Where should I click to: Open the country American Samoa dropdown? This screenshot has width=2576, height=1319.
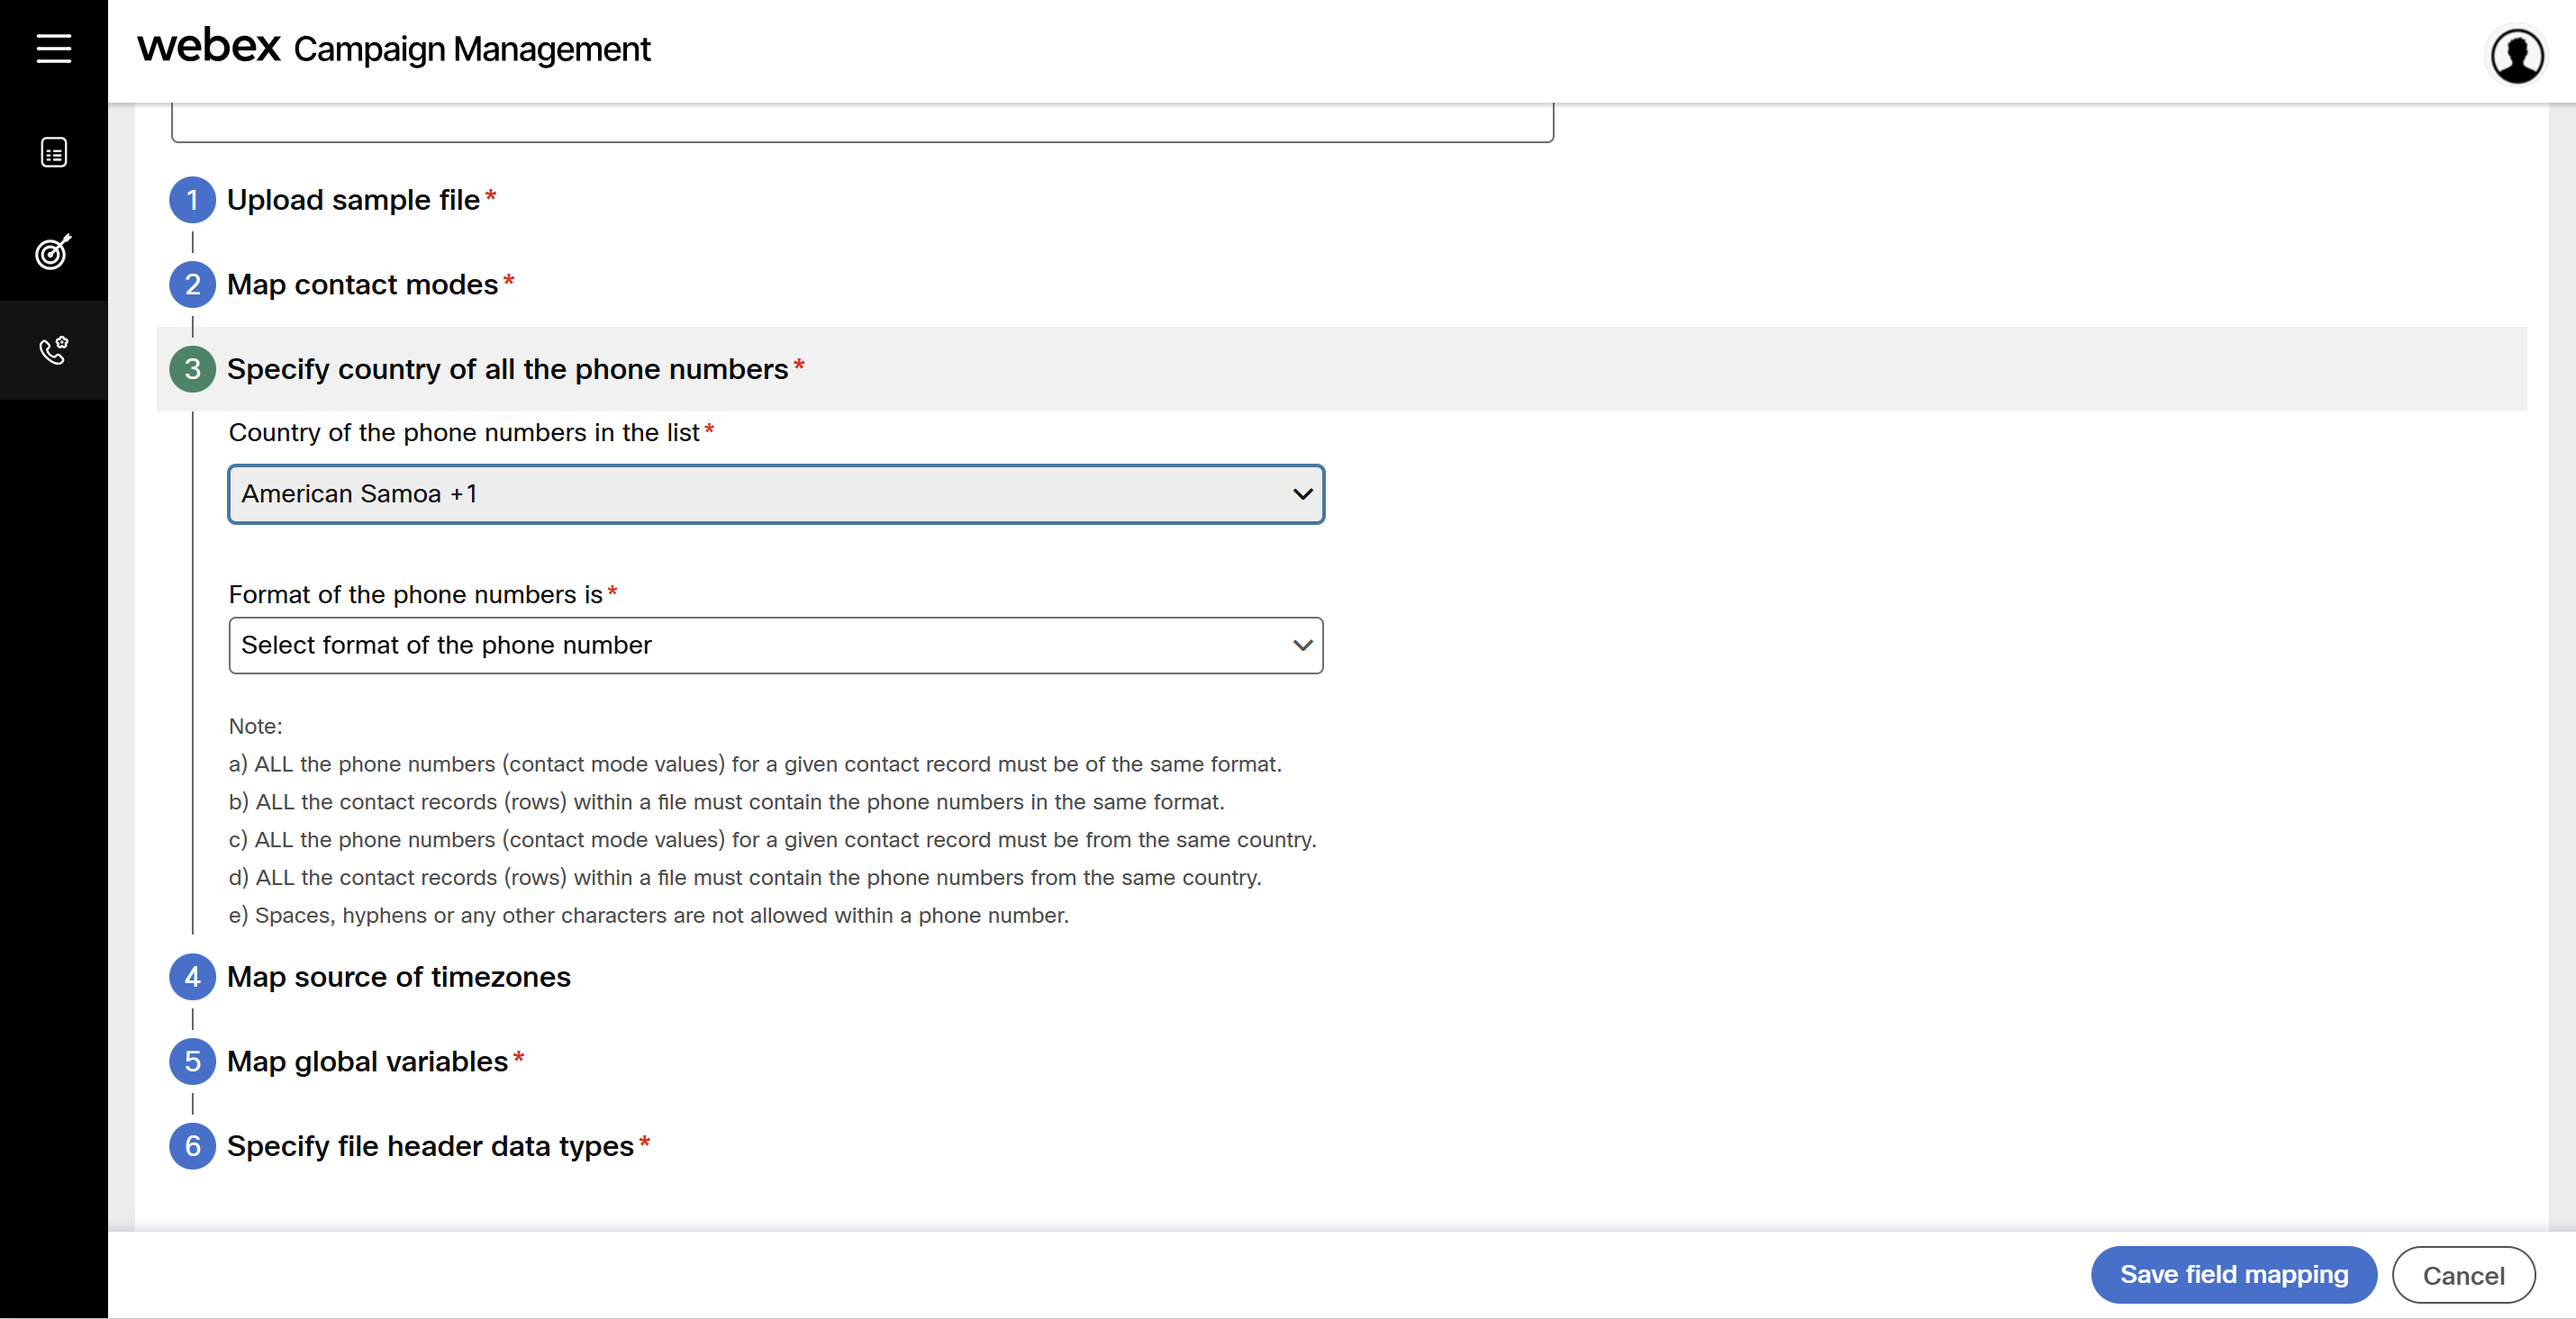click(776, 493)
